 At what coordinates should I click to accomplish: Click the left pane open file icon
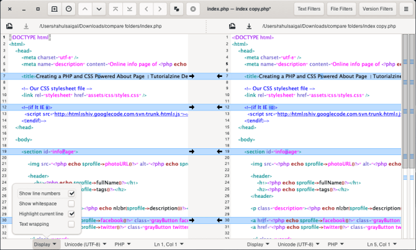click(x=10, y=27)
